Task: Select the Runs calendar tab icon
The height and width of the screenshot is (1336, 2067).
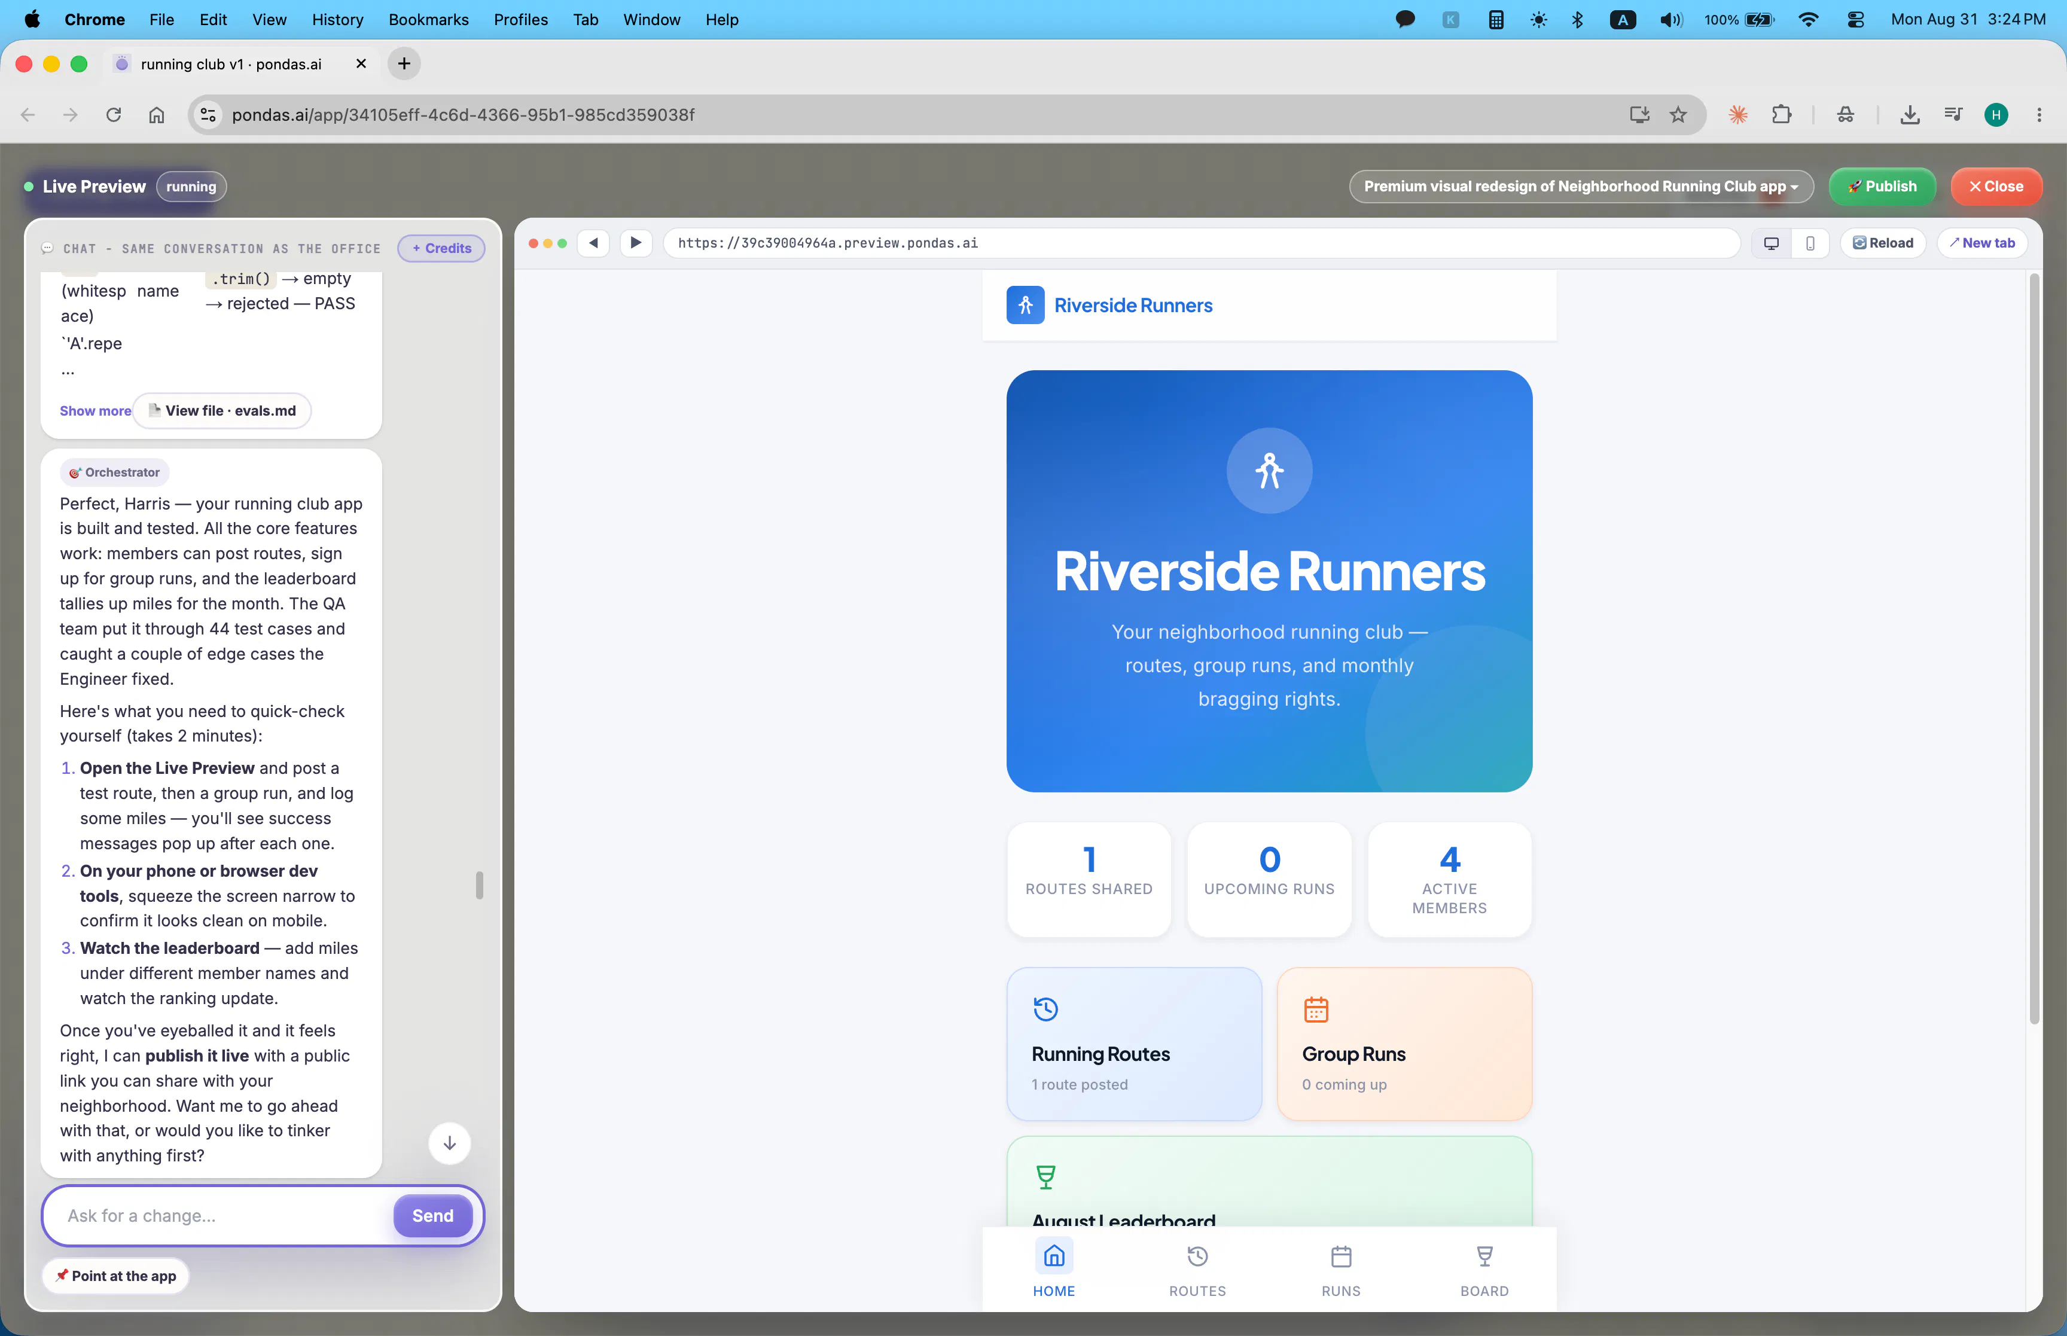Action: click(1341, 1256)
